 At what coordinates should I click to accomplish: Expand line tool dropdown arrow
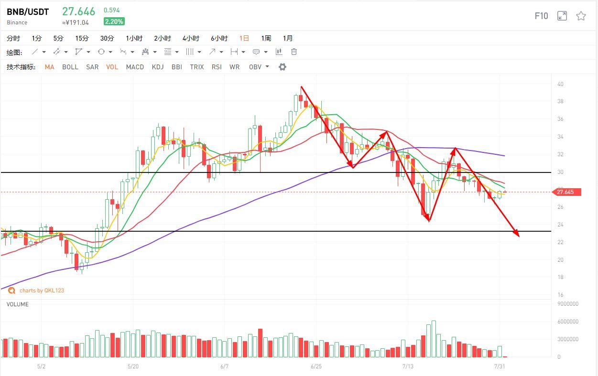coord(44,52)
